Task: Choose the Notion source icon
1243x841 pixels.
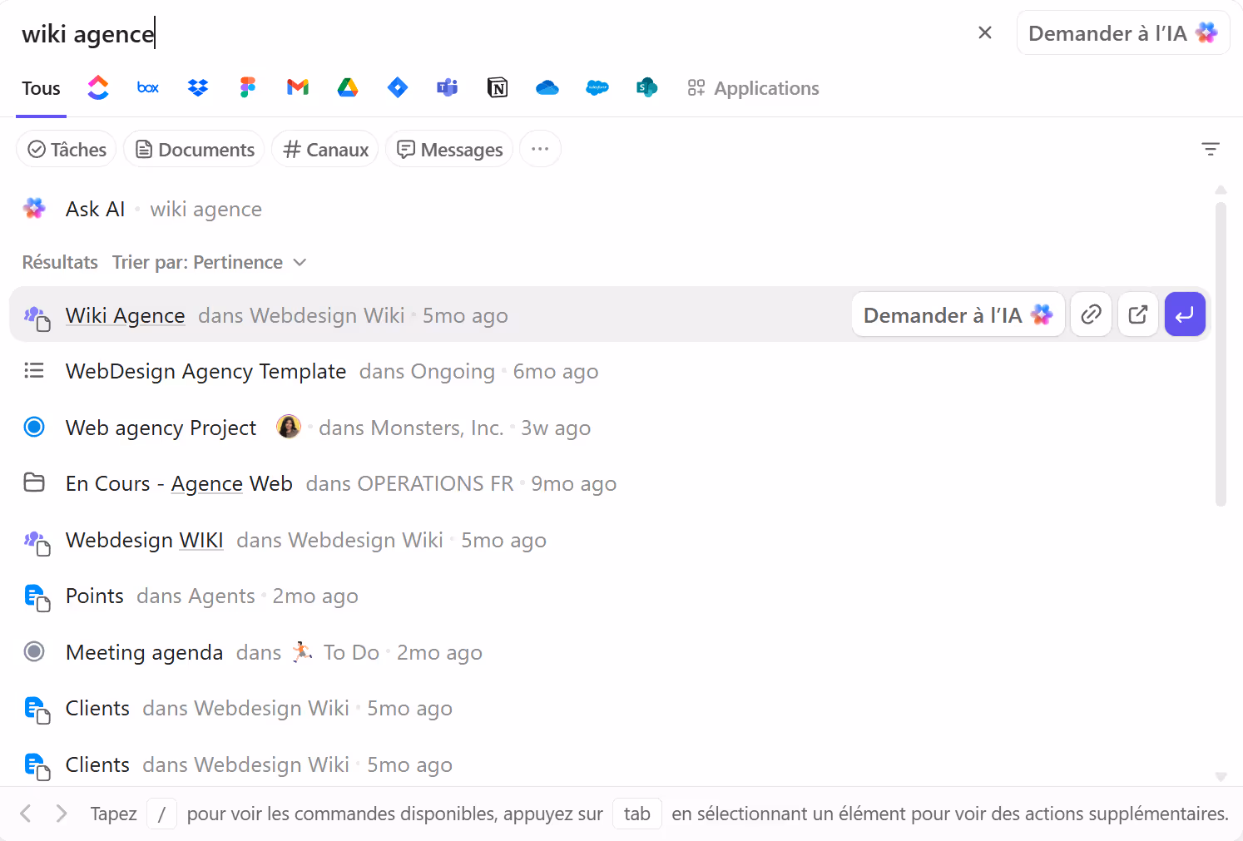Action: click(497, 87)
